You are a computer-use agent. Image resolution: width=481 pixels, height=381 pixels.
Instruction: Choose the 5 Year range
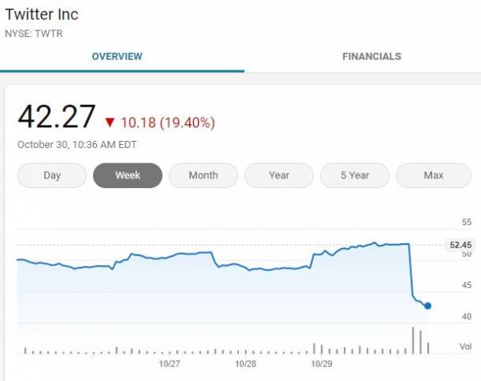[x=354, y=175]
